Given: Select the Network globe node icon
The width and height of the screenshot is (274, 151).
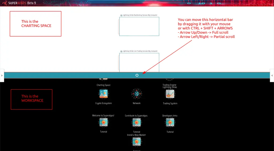Looking at the screenshot, I should pyautogui.click(x=137, y=94).
